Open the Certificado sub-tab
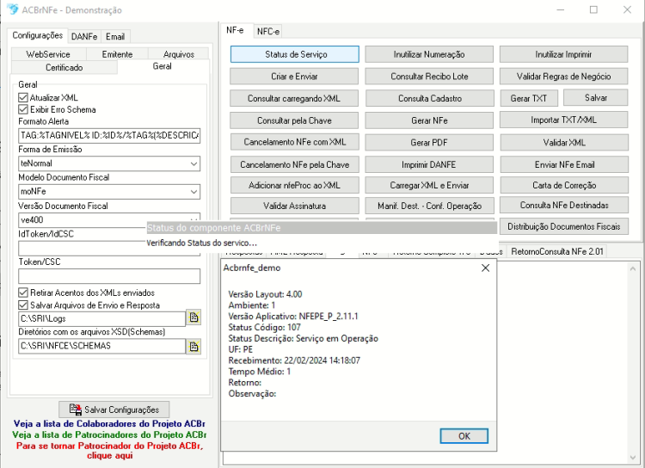Screen dimensions: 645x468 [x=64, y=67]
